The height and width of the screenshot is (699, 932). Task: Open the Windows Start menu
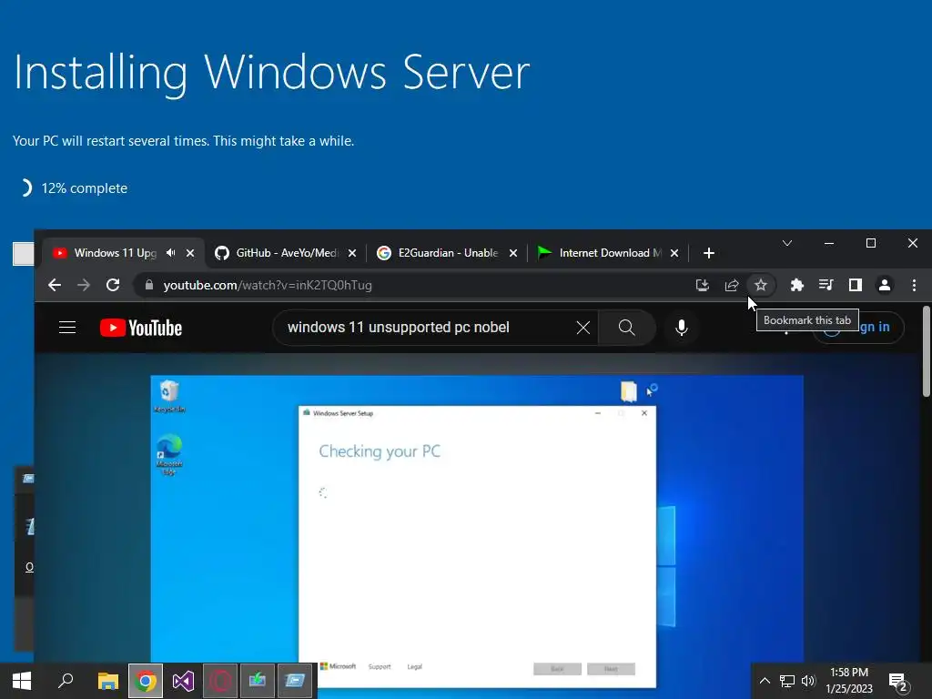point(22,681)
